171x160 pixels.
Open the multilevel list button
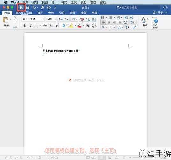[118, 18]
